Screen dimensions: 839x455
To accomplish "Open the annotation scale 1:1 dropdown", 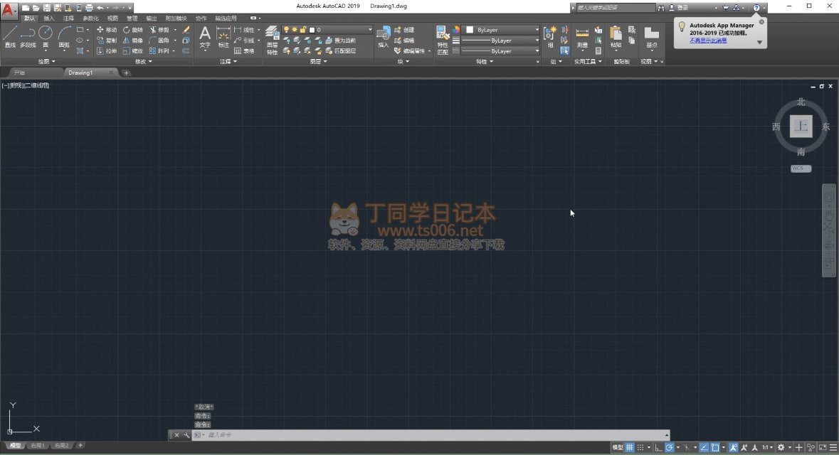I will tap(767, 448).
